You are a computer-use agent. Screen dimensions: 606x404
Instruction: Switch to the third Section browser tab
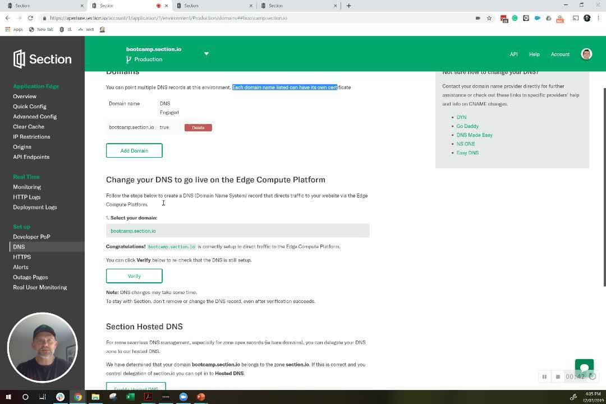click(x=214, y=6)
